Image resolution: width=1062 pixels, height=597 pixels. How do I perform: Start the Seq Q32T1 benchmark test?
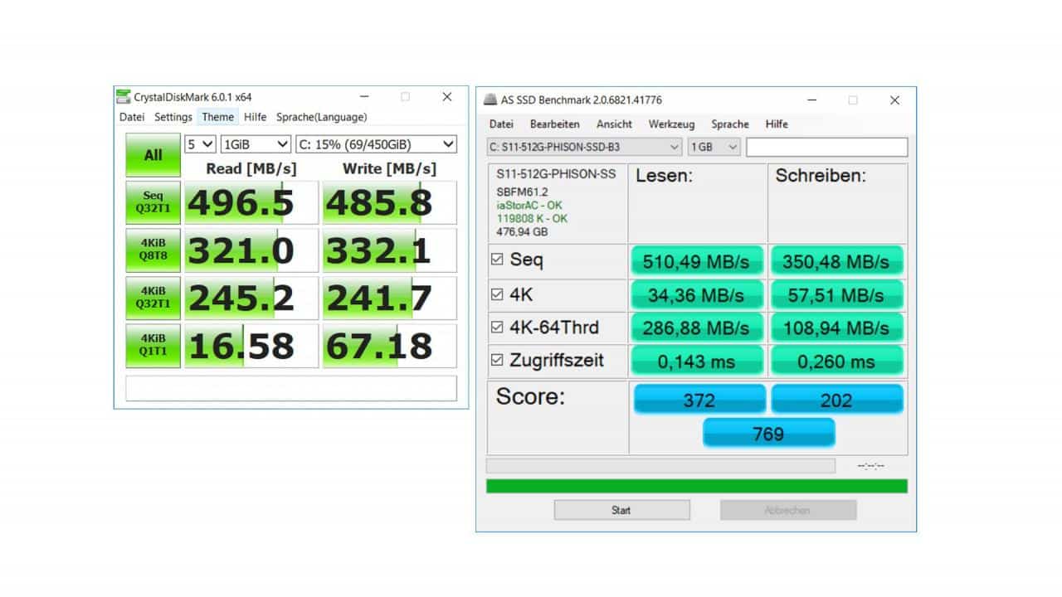coord(152,201)
